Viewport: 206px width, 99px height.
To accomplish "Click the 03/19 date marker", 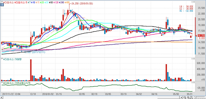I will 124,94.
